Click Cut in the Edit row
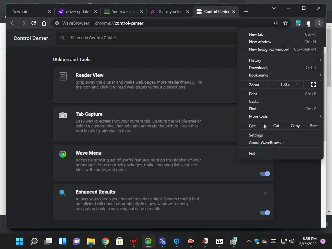332x249 pixels. click(x=276, y=126)
